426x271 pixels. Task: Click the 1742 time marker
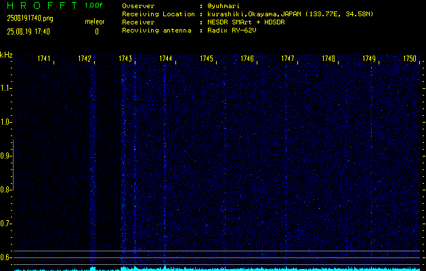coord(85,58)
